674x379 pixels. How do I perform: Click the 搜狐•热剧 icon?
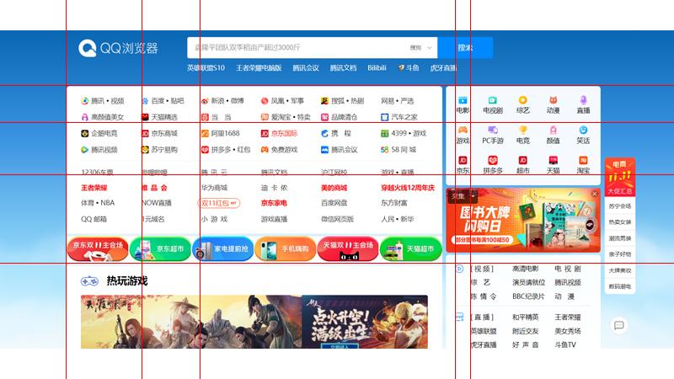(324, 101)
